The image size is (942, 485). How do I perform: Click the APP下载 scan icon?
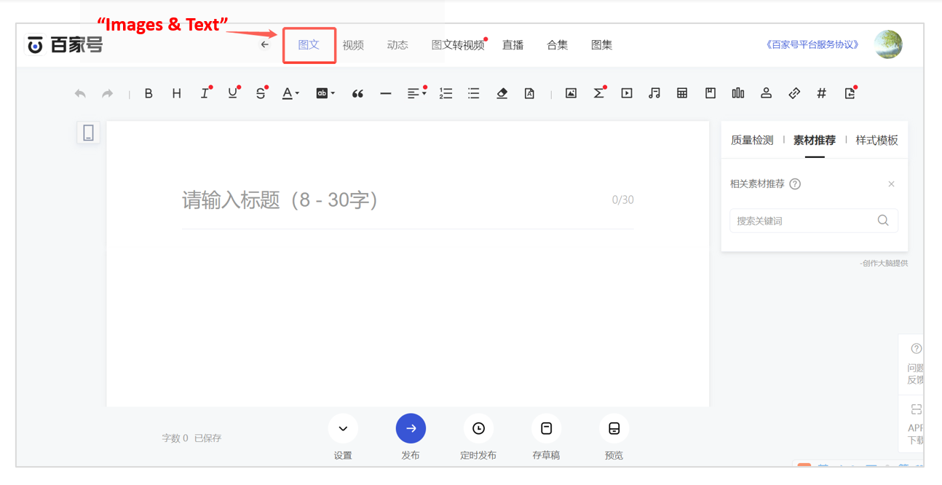(x=916, y=410)
